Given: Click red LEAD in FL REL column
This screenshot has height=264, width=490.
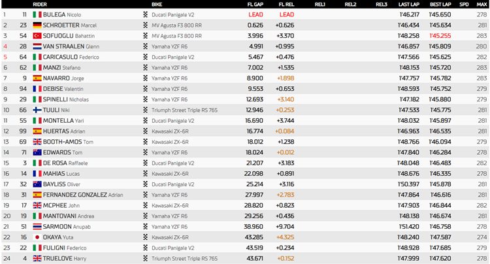Looking at the screenshot, I should (x=287, y=14).
